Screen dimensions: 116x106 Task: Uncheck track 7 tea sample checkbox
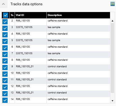(5, 54)
